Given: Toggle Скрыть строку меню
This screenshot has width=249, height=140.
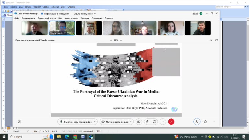Looking at the screenshot, I should [x=85, y=14].
